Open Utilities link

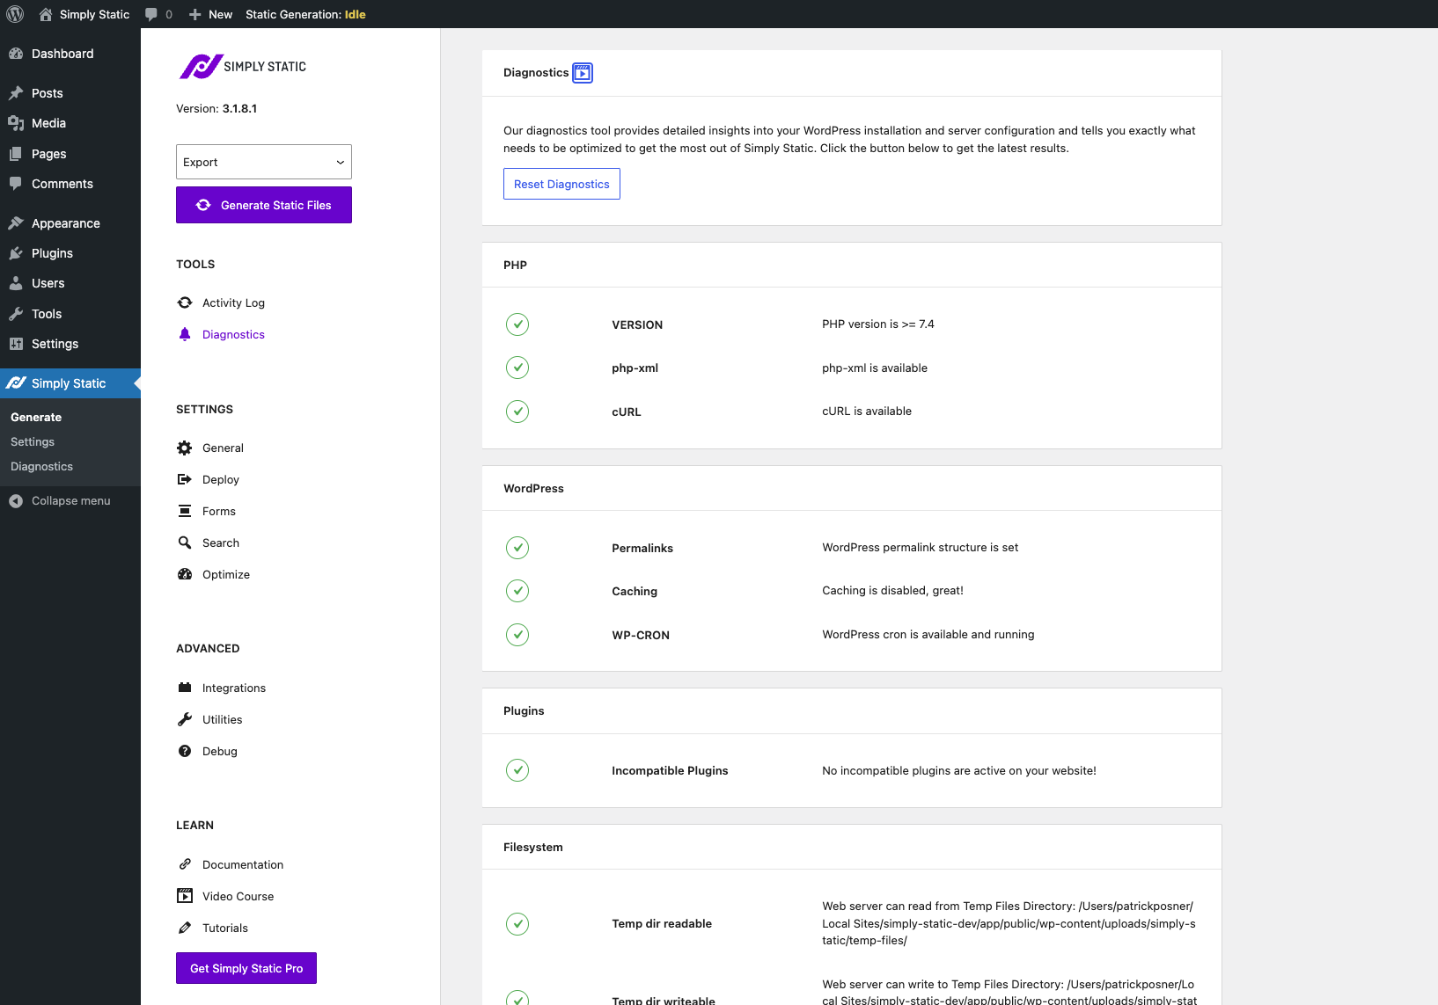click(222, 719)
